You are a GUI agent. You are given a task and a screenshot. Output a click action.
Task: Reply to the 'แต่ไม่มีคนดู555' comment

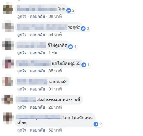click(37, 71)
